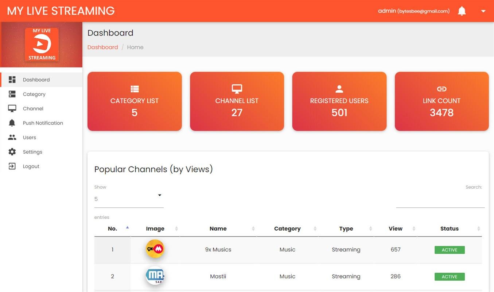The image size is (494, 292).
Task: Click the Dashboard breadcrumb link
Action: click(102, 47)
